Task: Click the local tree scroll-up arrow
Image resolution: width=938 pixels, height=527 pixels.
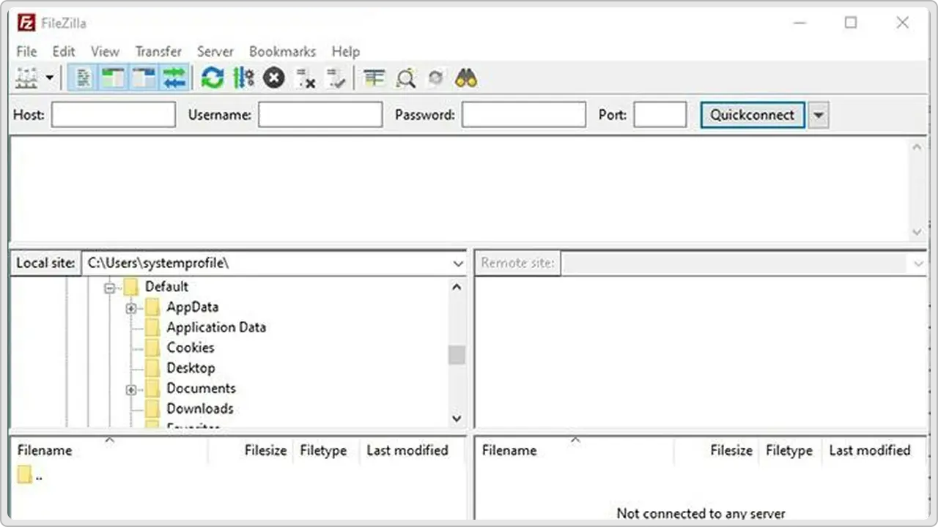Action: (x=457, y=287)
